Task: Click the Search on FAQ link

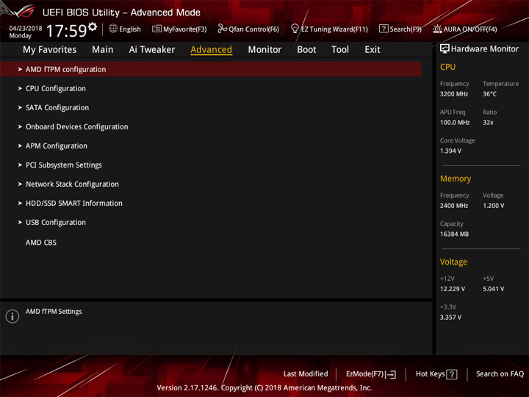Action: (500, 374)
